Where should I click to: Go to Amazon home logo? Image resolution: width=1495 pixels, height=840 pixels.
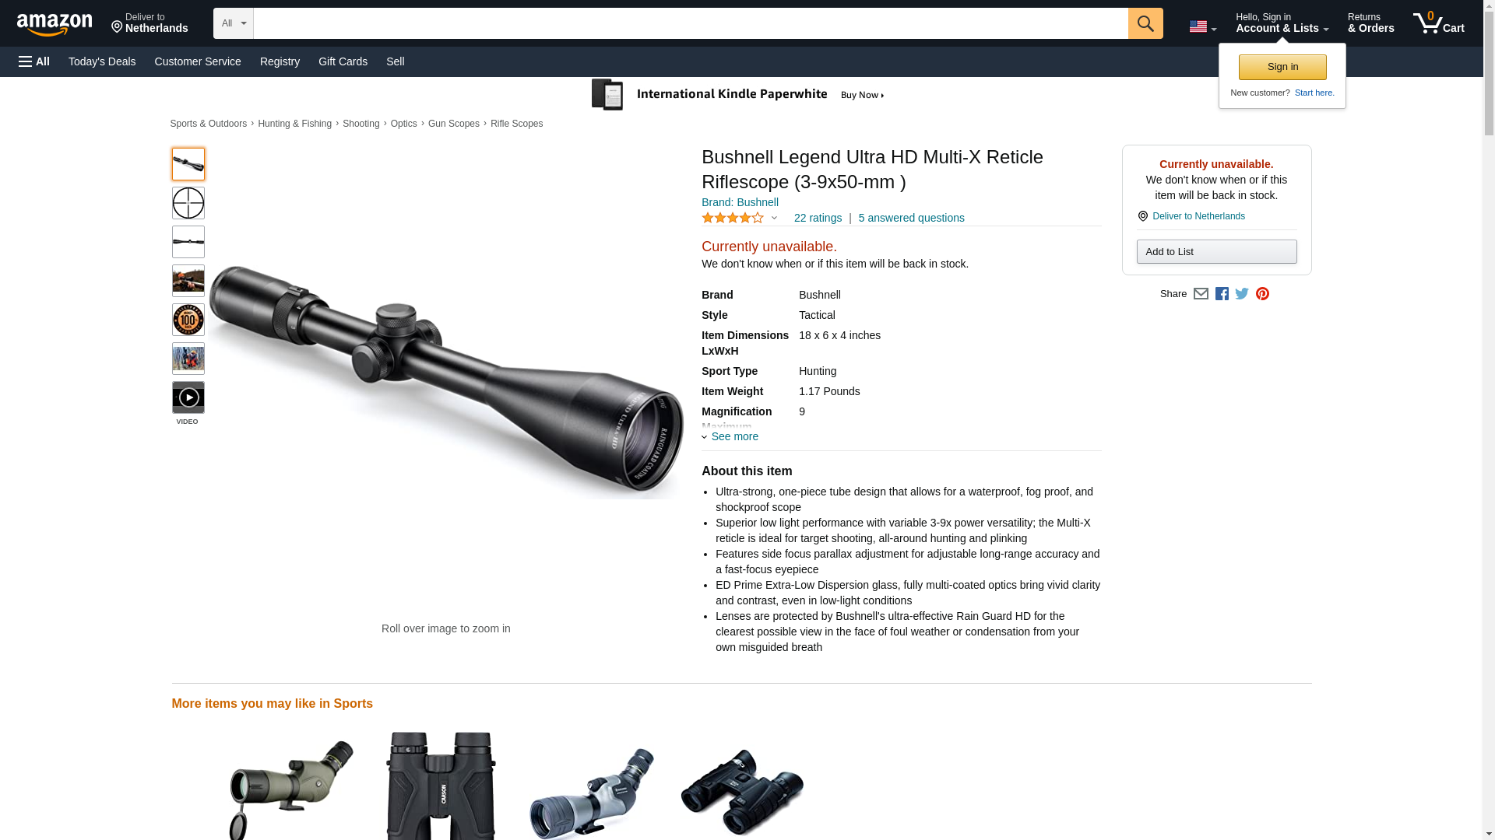coord(55,24)
